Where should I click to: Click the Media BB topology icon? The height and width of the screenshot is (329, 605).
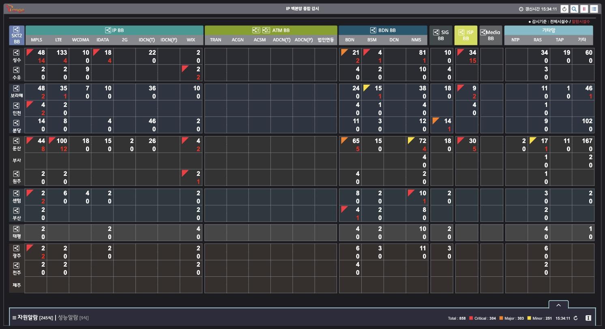483,32
